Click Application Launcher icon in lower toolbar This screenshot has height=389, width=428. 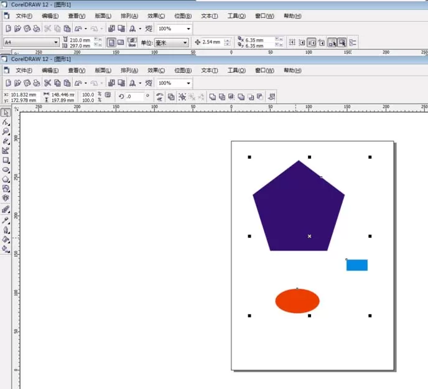(133, 83)
